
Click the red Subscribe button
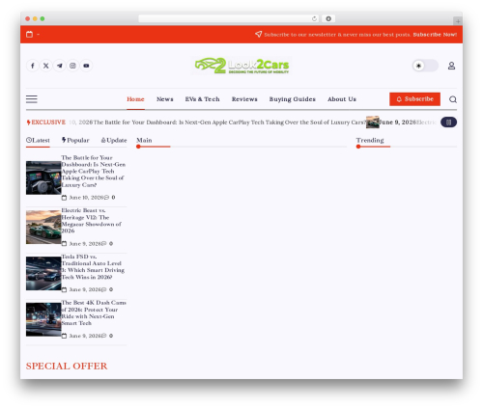(414, 99)
